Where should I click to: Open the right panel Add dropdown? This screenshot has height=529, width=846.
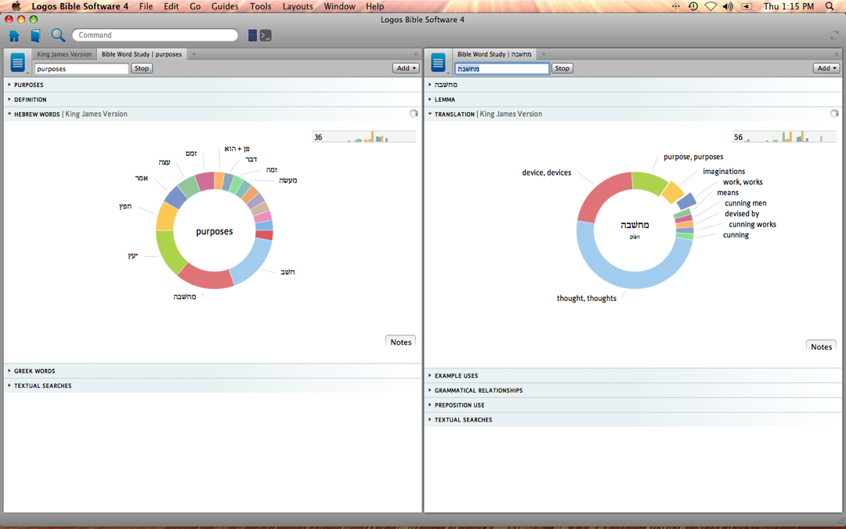[826, 68]
